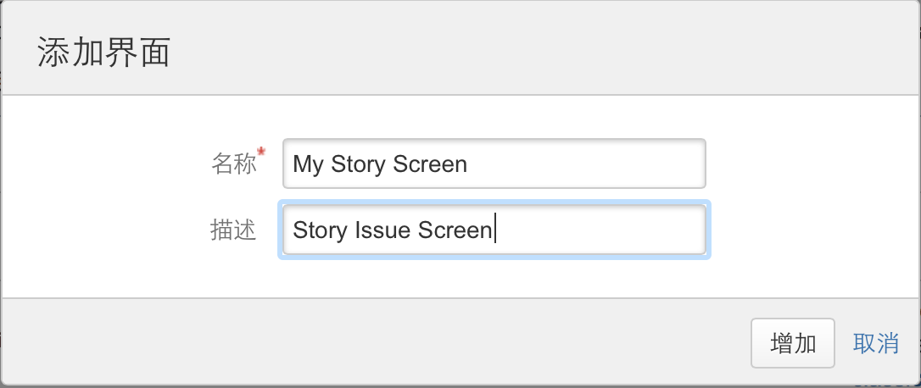Click the 名称 field label

(232, 164)
